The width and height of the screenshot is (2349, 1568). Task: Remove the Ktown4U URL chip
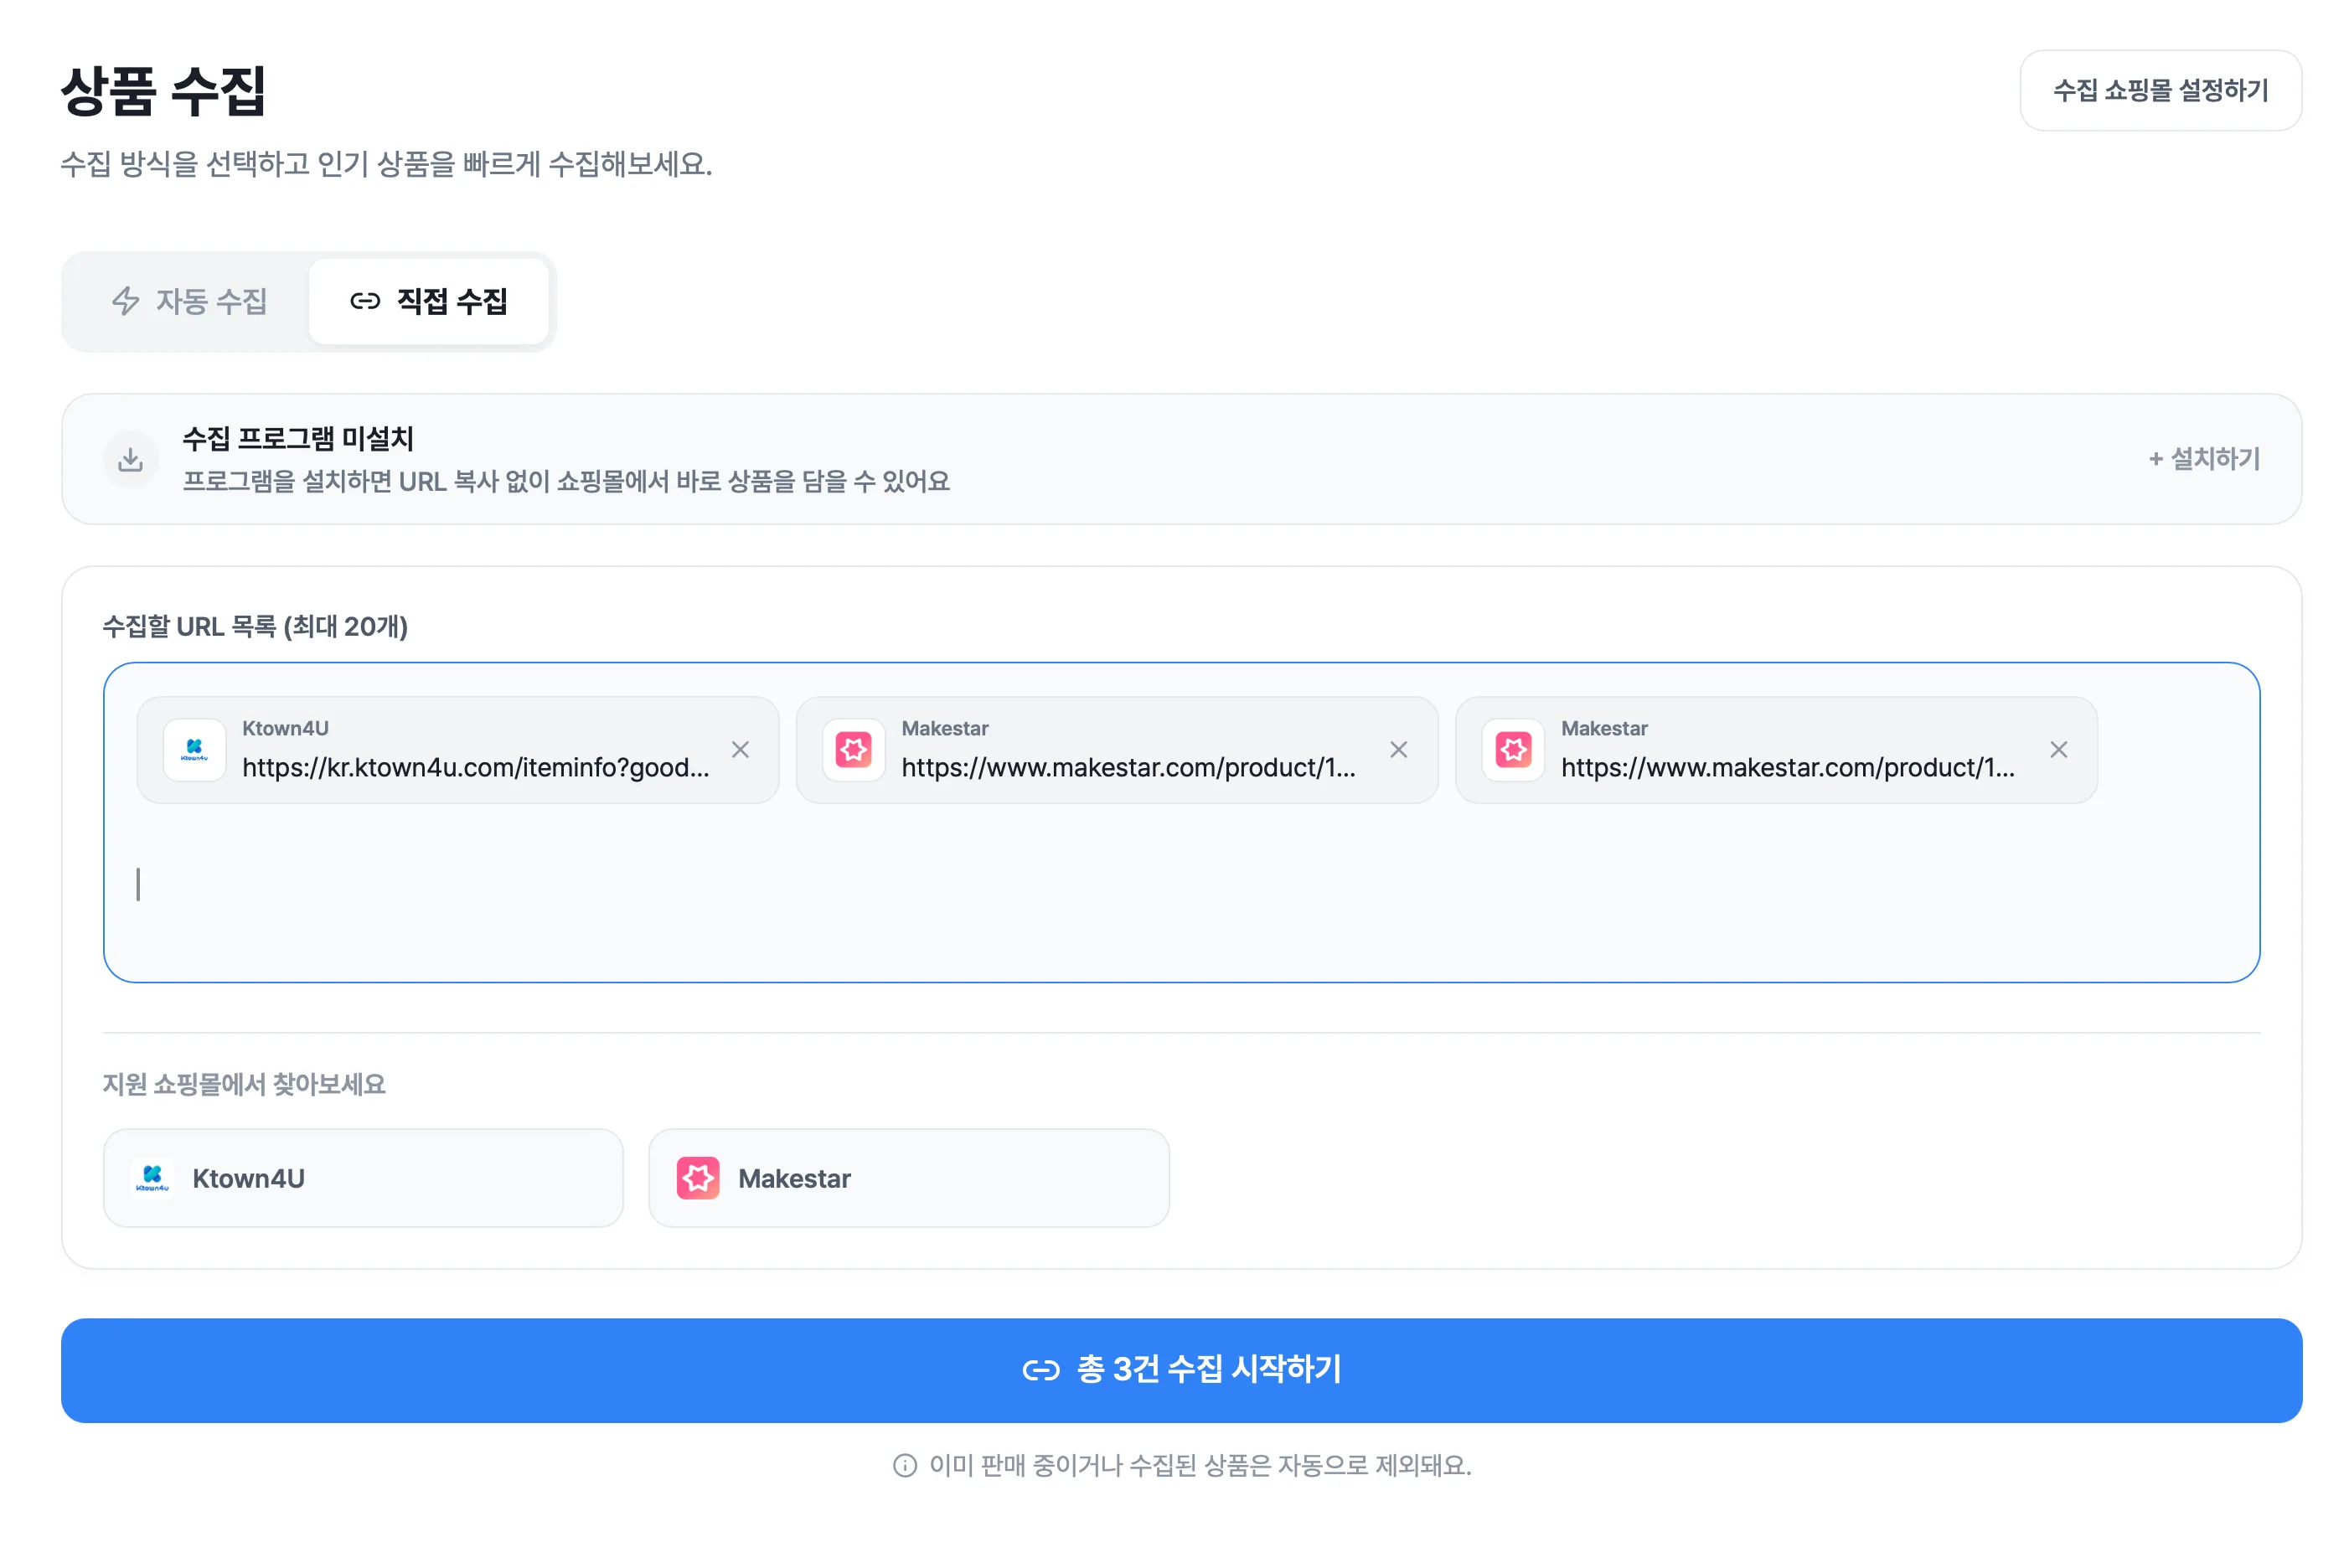pyautogui.click(x=739, y=749)
